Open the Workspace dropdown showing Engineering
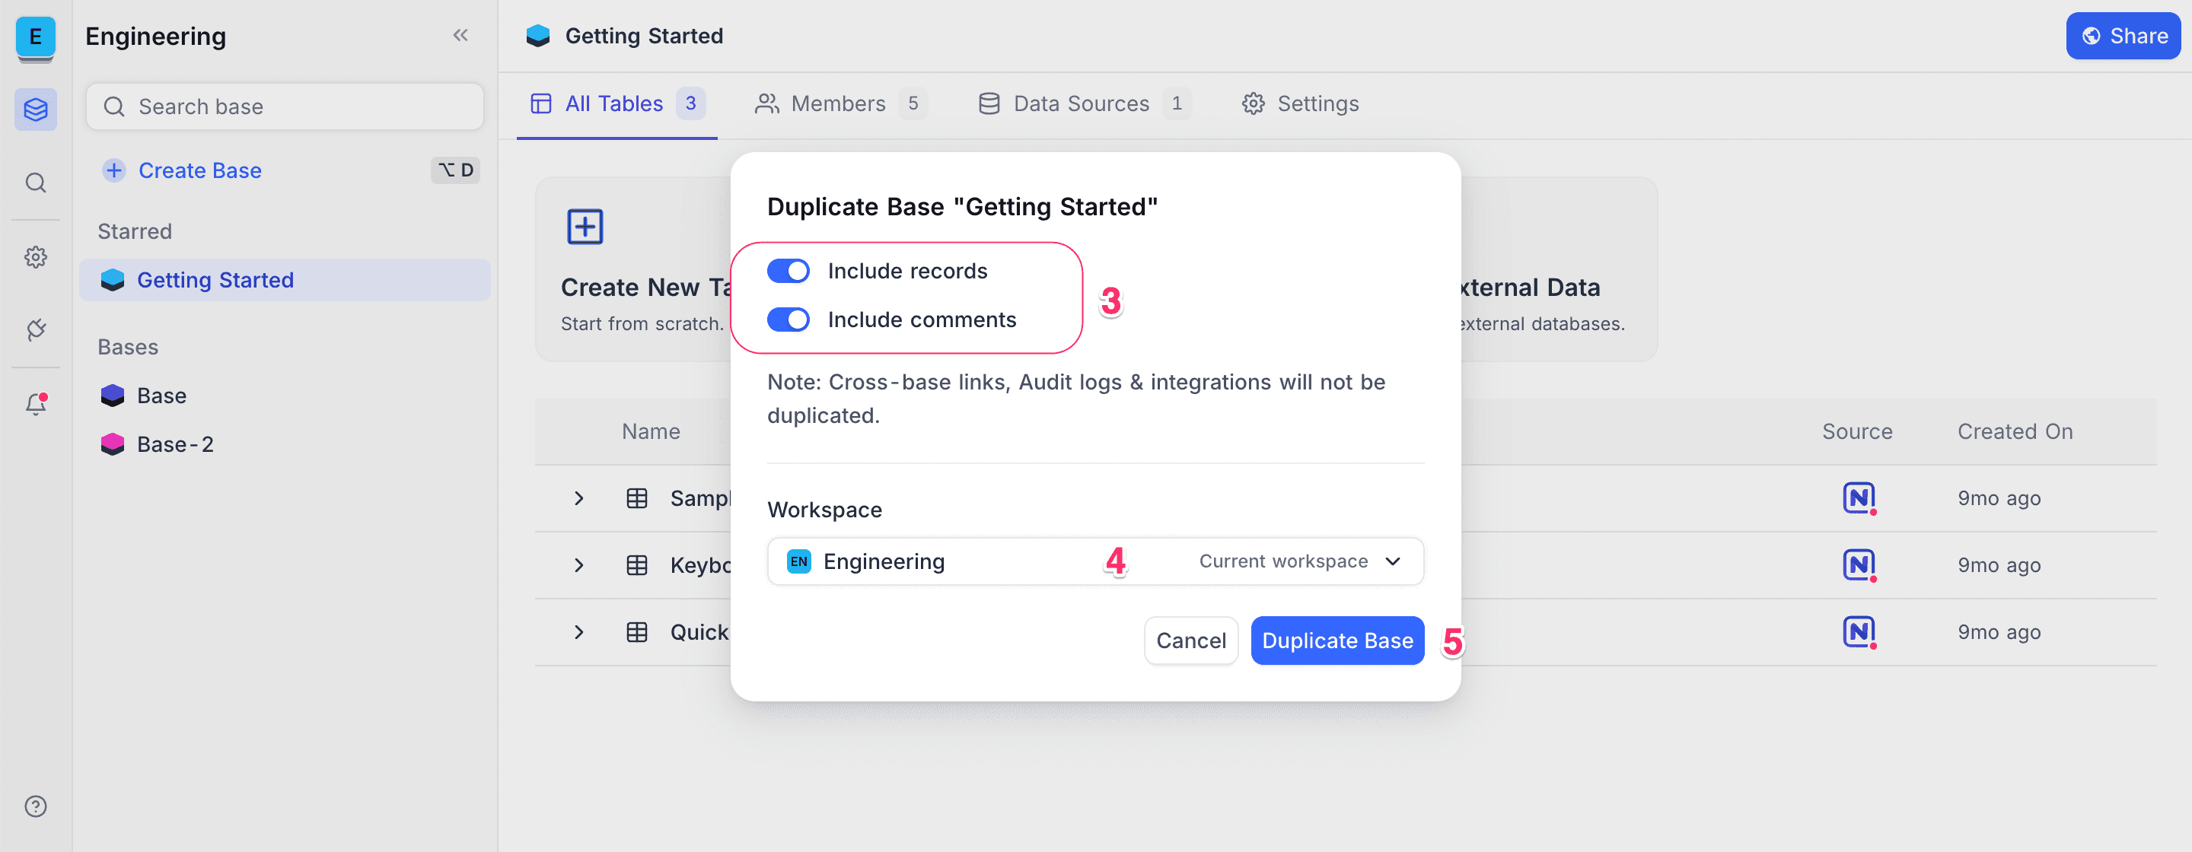The height and width of the screenshot is (852, 2192). [x=1094, y=561]
